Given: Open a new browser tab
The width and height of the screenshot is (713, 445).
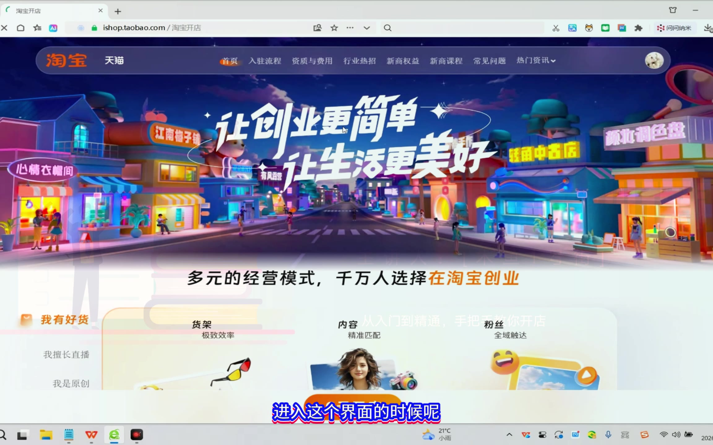Looking at the screenshot, I should pos(118,11).
